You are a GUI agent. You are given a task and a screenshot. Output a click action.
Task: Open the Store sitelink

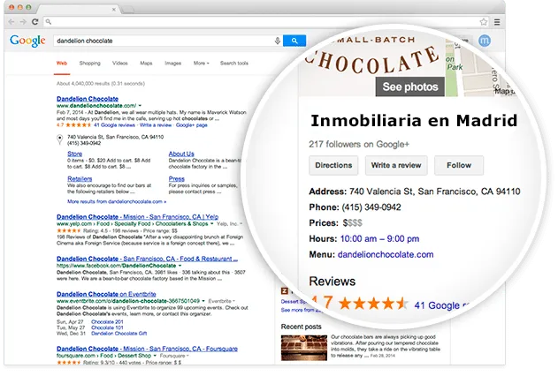(x=75, y=154)
